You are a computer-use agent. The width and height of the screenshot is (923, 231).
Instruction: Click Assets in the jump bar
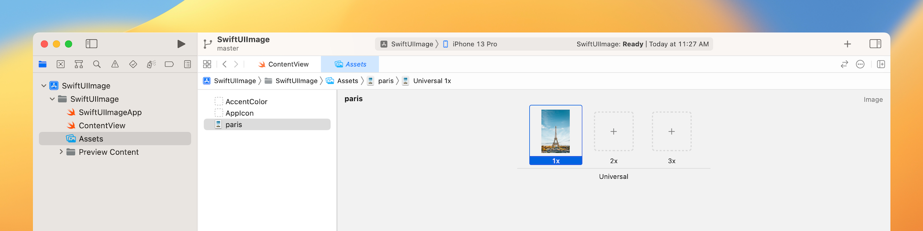click(x=342, y=81)
